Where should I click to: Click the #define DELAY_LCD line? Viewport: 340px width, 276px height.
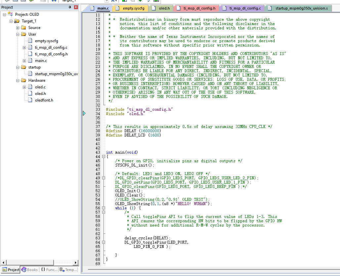(x=133, y=135)
